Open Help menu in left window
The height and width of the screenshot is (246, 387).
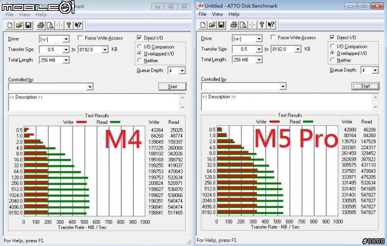pyautogui.click(x=41, y=15)
